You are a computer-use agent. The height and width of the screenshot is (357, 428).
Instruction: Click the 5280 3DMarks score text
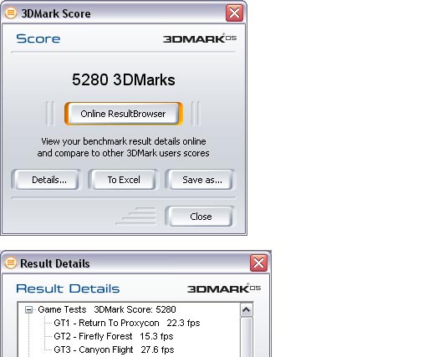124,79
